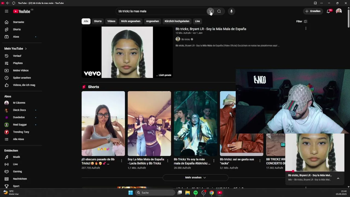Open video title Soy la Más Mala de España
The width and height of the screenshot is (350, 197).
(x=211, y=29)
